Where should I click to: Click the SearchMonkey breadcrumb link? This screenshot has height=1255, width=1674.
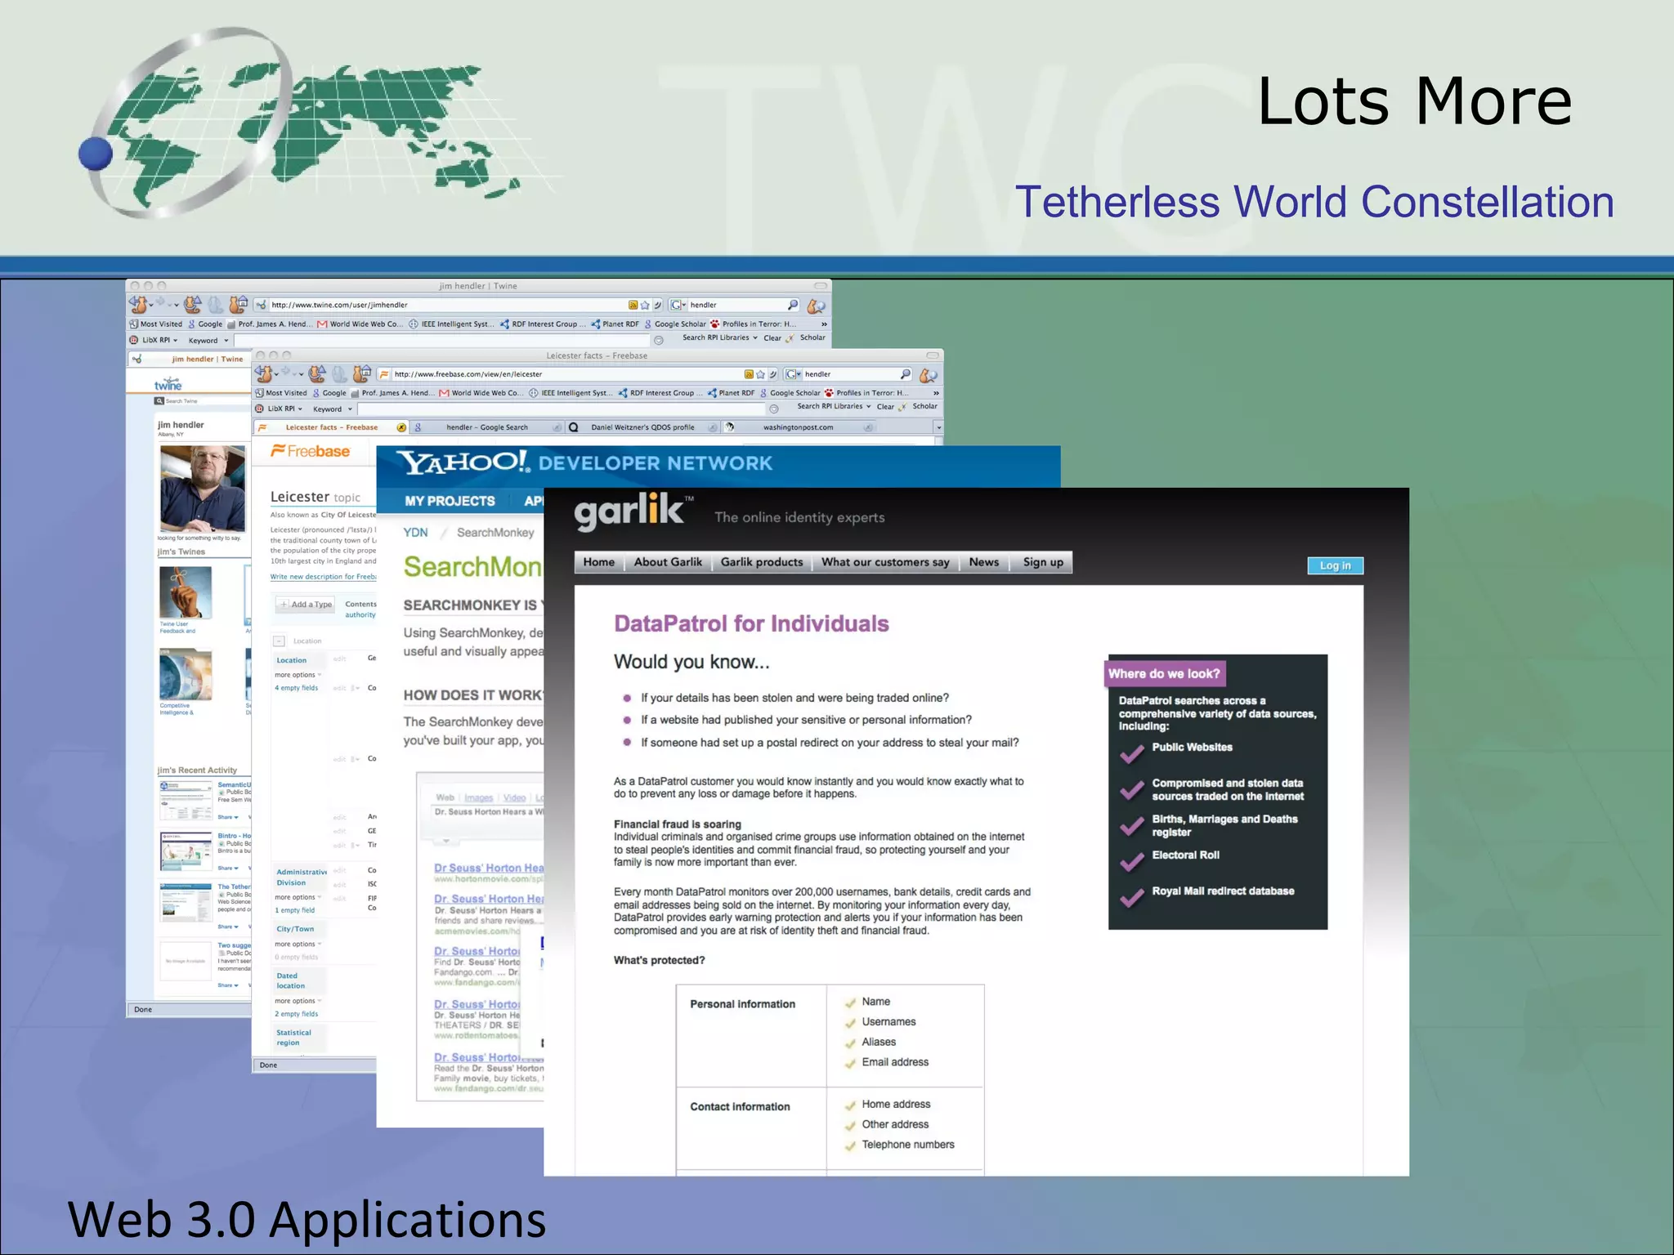tap(495, 533)
